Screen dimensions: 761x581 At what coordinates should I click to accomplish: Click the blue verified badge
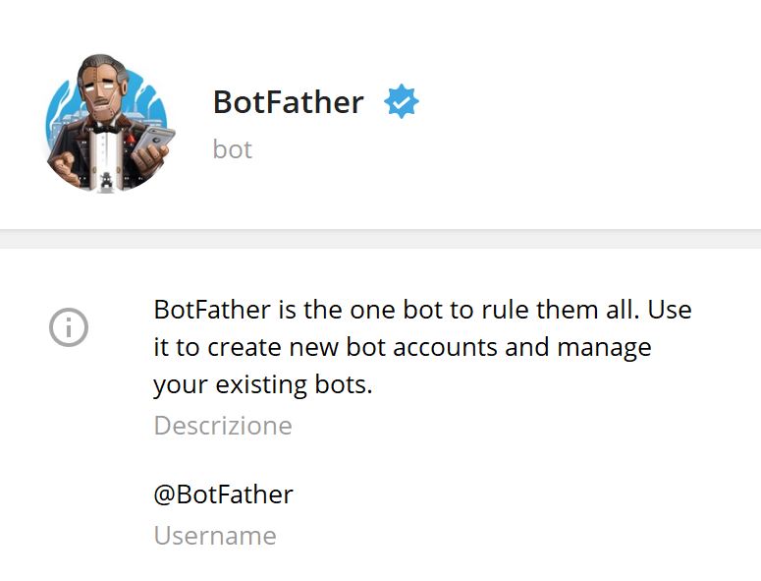(x=401, y=102)
